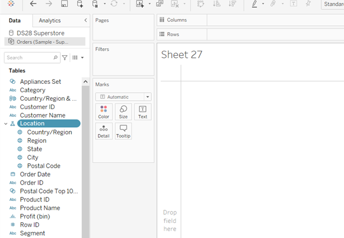Collapse the Location hierarchy
The width and height of the screenshot is (344, 238).
[6, 124]
